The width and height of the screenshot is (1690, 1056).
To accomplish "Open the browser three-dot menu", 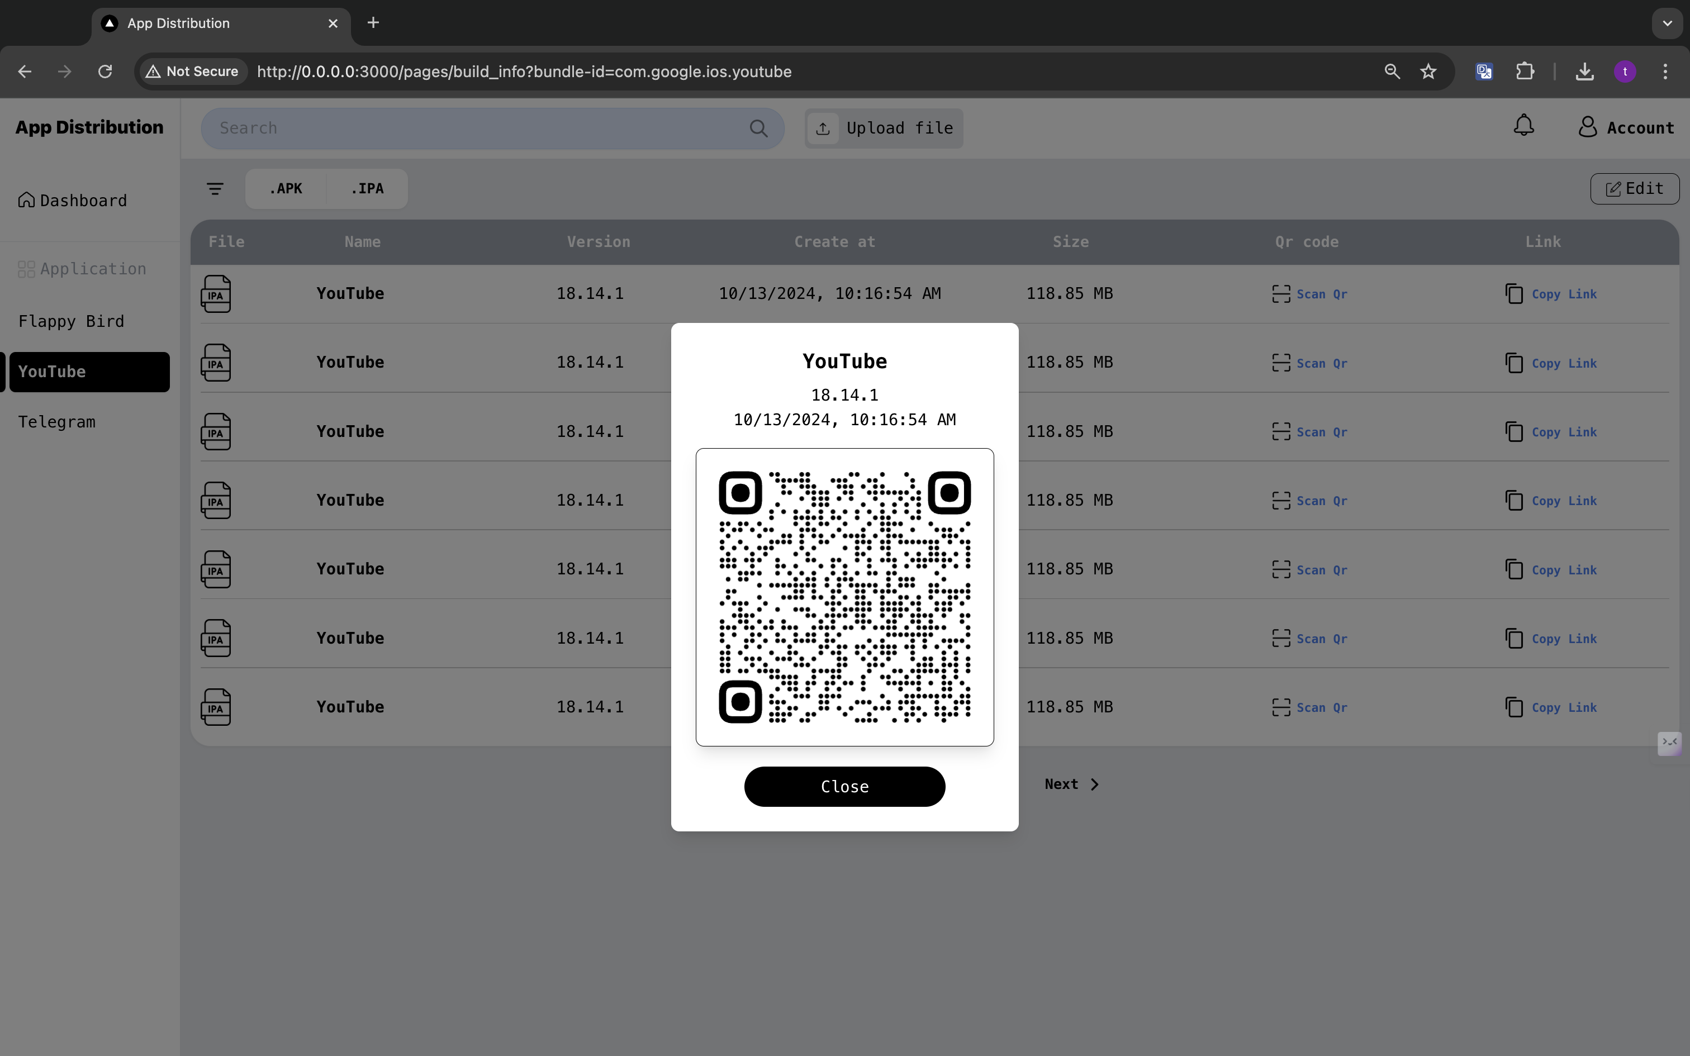I will pos(1665,72).
